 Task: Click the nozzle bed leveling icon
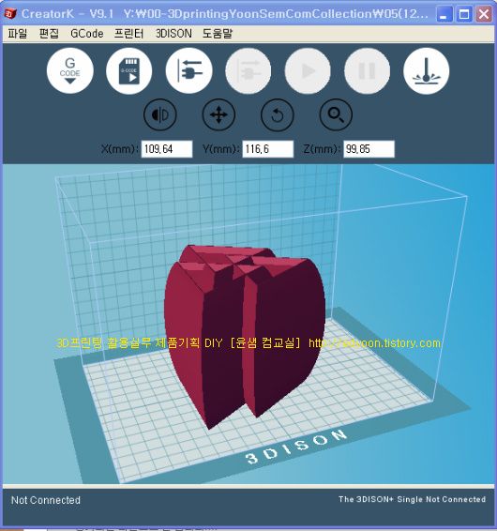click(x=427, y=70)
